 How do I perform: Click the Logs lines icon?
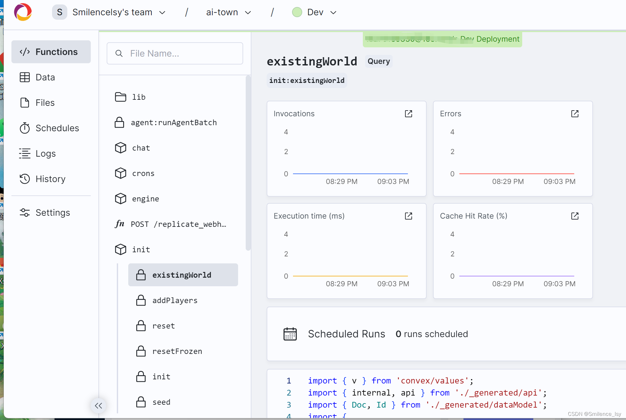(25, 153)
